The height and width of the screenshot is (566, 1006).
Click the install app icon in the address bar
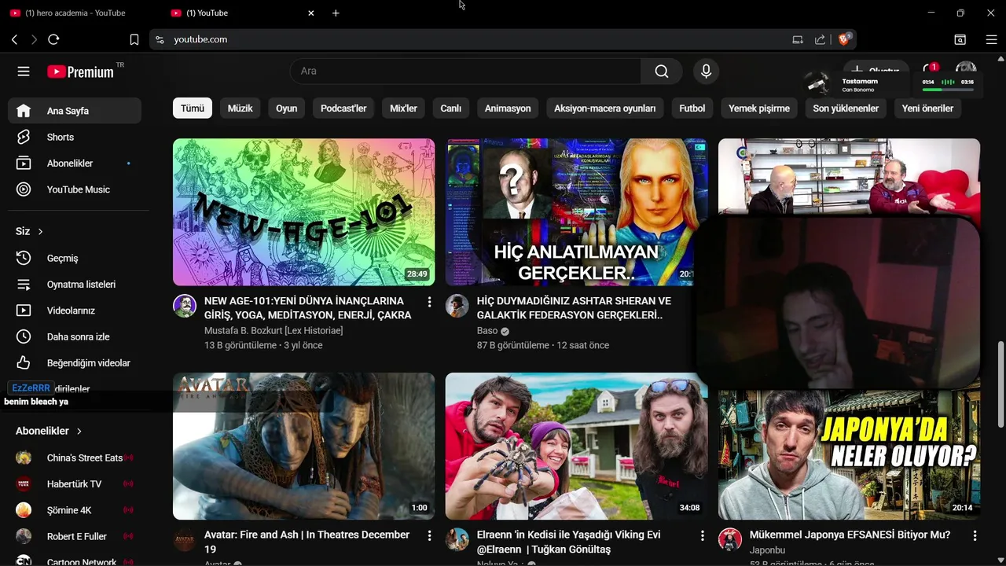(x=798, y=39)
